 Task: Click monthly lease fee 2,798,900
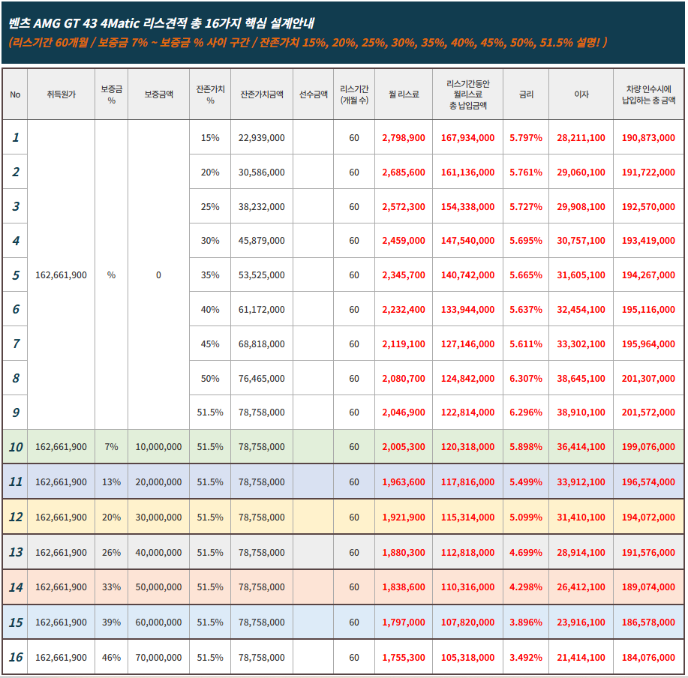[x=404, y=138]
